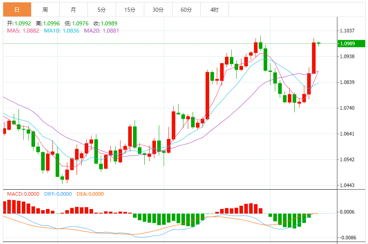Switch to the 周 weekly tab
Screen dimensions: 368x244
coord(45,10)
